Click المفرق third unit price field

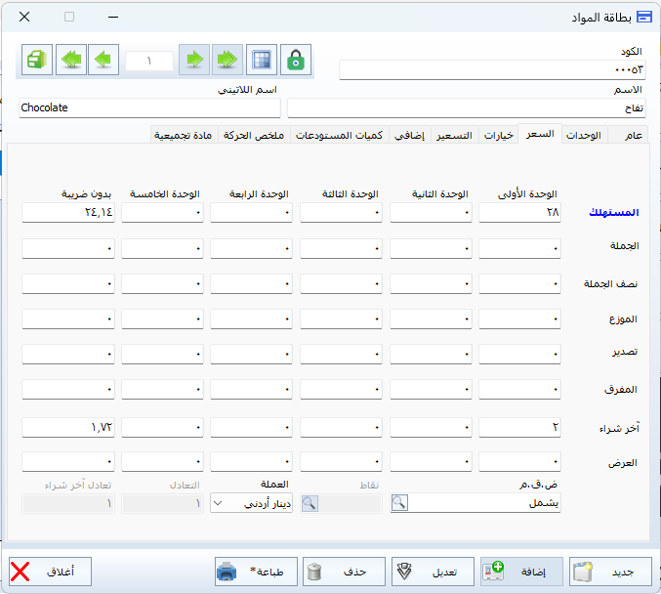tap(341, 389)
